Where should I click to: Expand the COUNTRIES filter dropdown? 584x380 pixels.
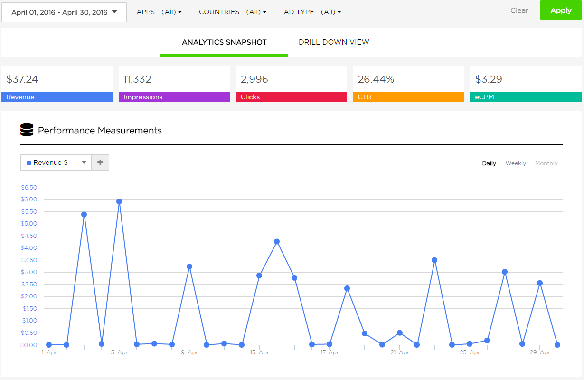coord(233,12)
